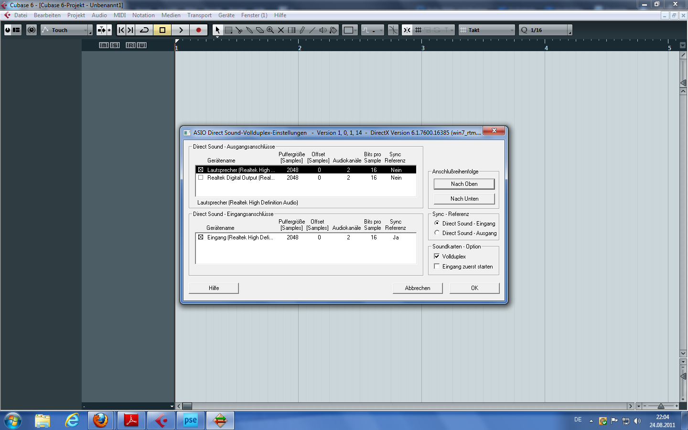This screenshot has width=688, height=430.
Task: Enable the Realtek Digital Output checkbox
Action: [201, 177]
